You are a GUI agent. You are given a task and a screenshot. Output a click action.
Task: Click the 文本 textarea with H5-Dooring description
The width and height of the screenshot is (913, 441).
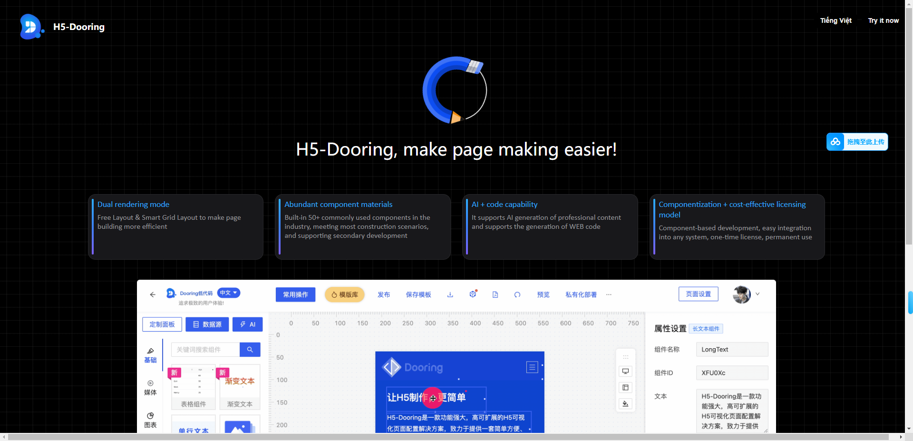point(732,411)
